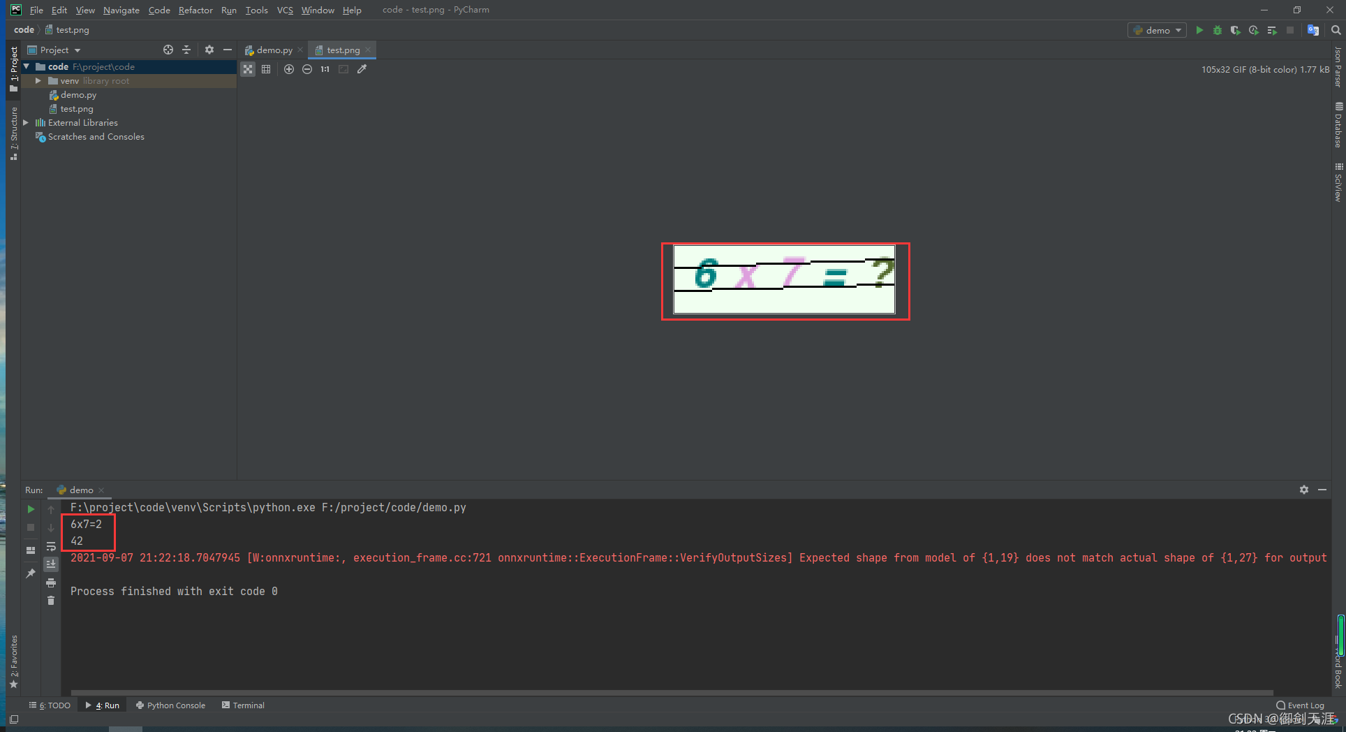Open the Structure side tab
Screen dimensions: 1346x732
[x=13, y=133]
